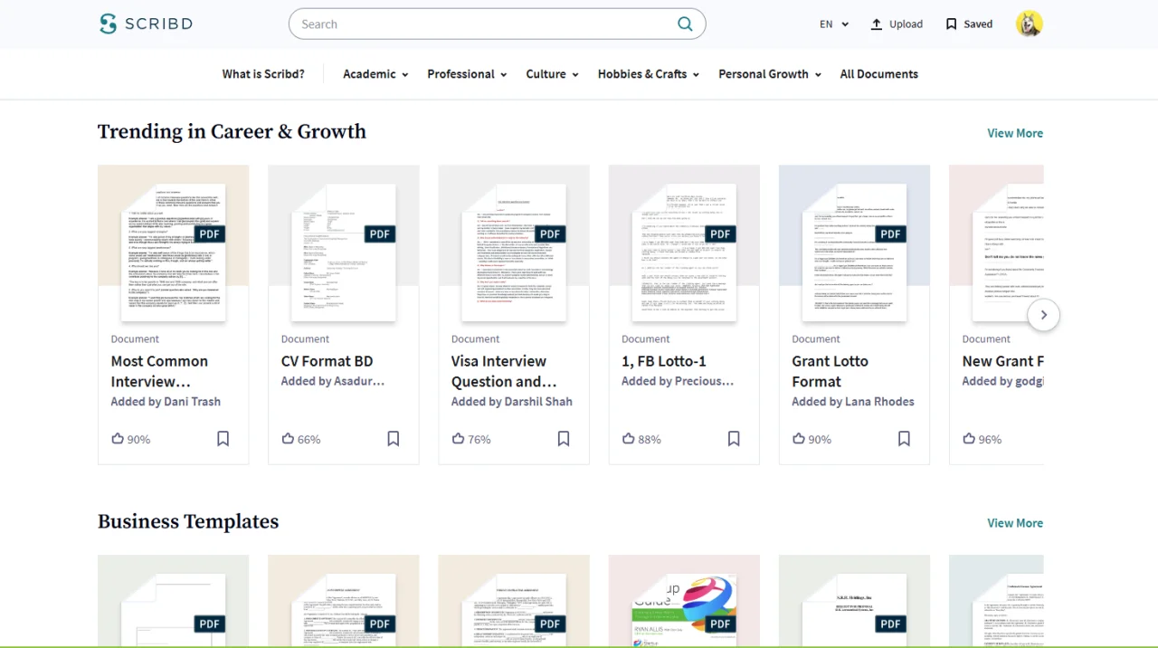Open the CV Format BD title link
Image resolution: width=1158 pixels, height=648 pixels.
(327, 361)
